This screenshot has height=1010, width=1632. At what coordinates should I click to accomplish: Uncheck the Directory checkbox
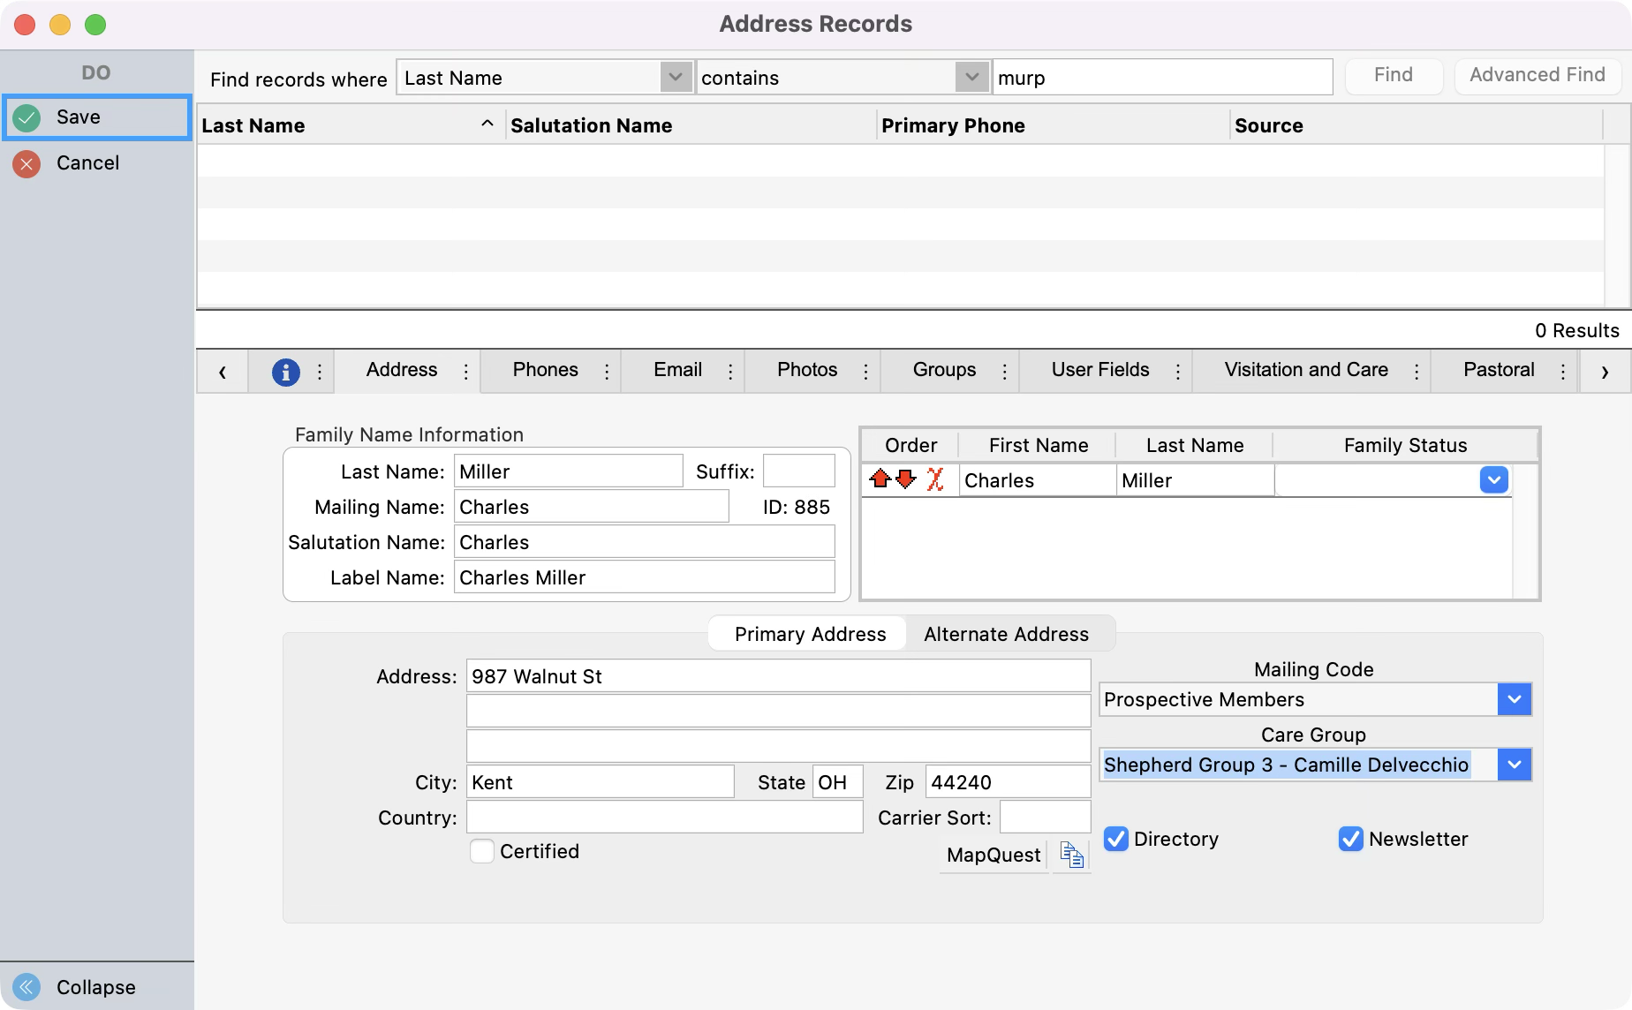[x=1116, y=839]
